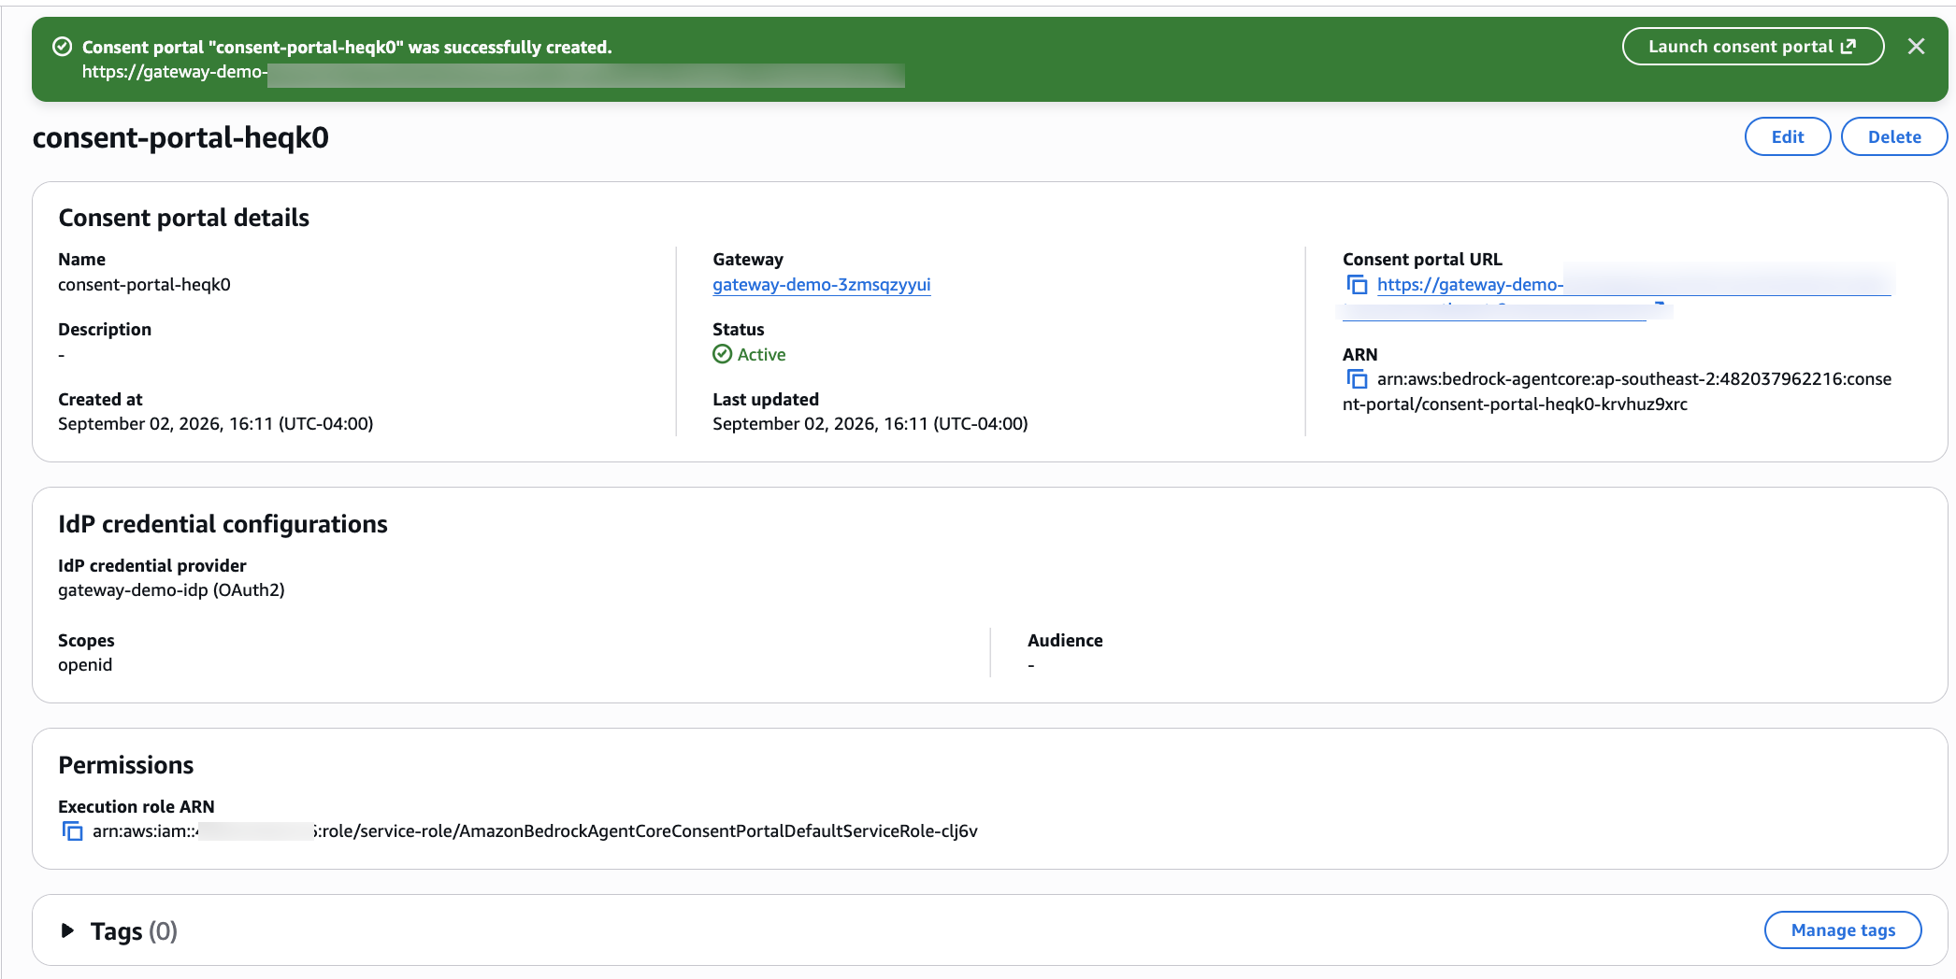1956x979 pixels.
Task: Copy the consent portal ARN
Action: tap(1357, 379)
